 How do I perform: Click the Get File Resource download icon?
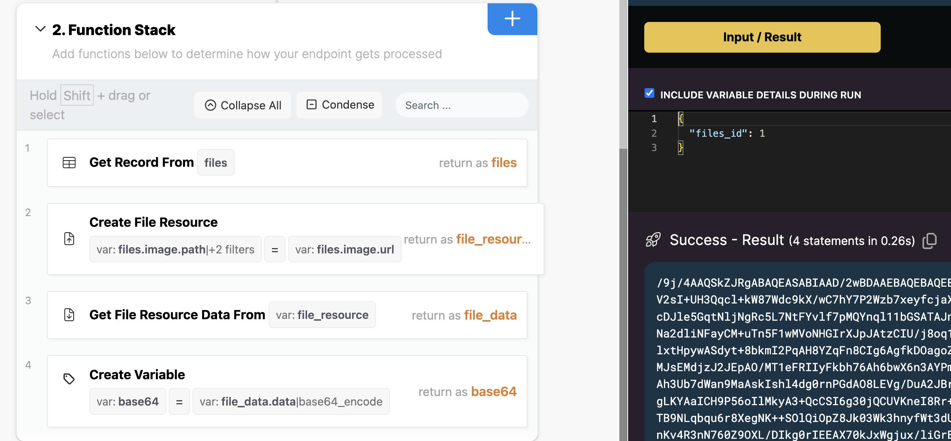pyautogui.click(x=69, y=315)
